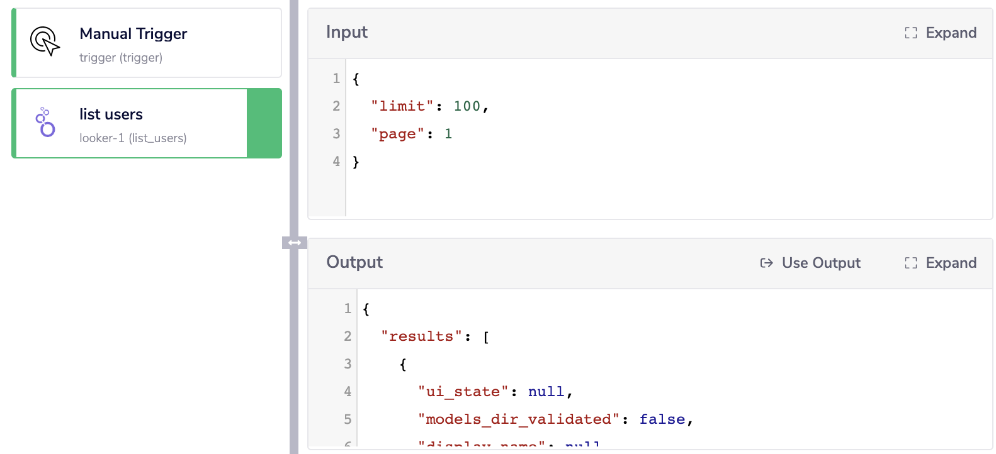Click the Use Output button label
The image size is (996, 454).
821,263
